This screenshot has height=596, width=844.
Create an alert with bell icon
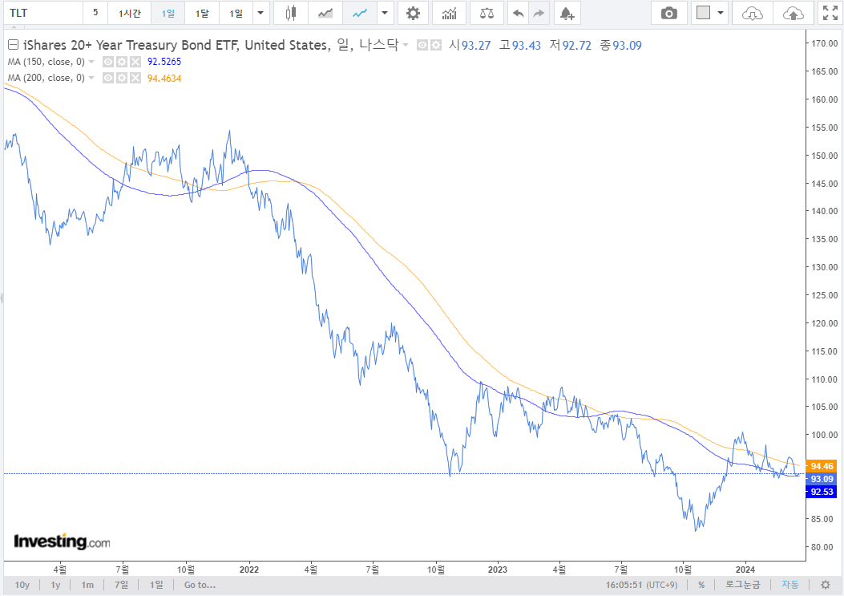(567, 13)
